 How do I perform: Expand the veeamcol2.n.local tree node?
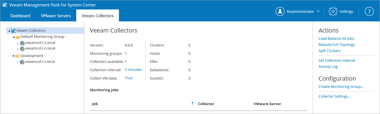(18, 49)
